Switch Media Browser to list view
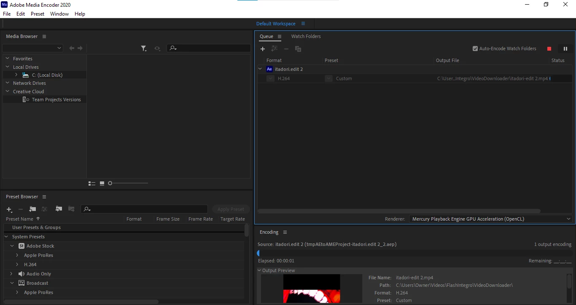Screen dimensions: 576x305 92,184
